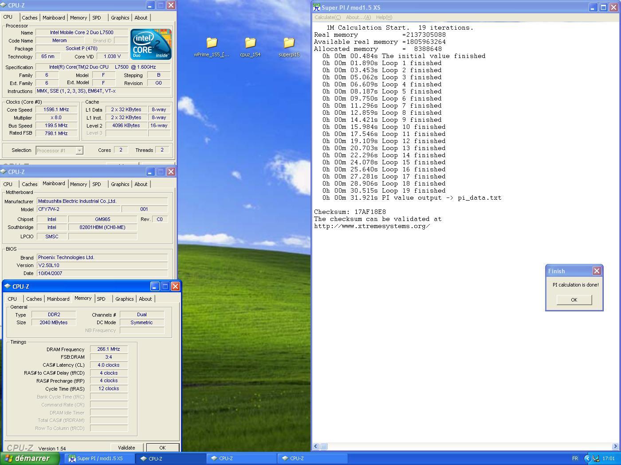This screenshot has width=621, height=465.
Task: Open the About menu in Super PI
Action: point(358,17)
